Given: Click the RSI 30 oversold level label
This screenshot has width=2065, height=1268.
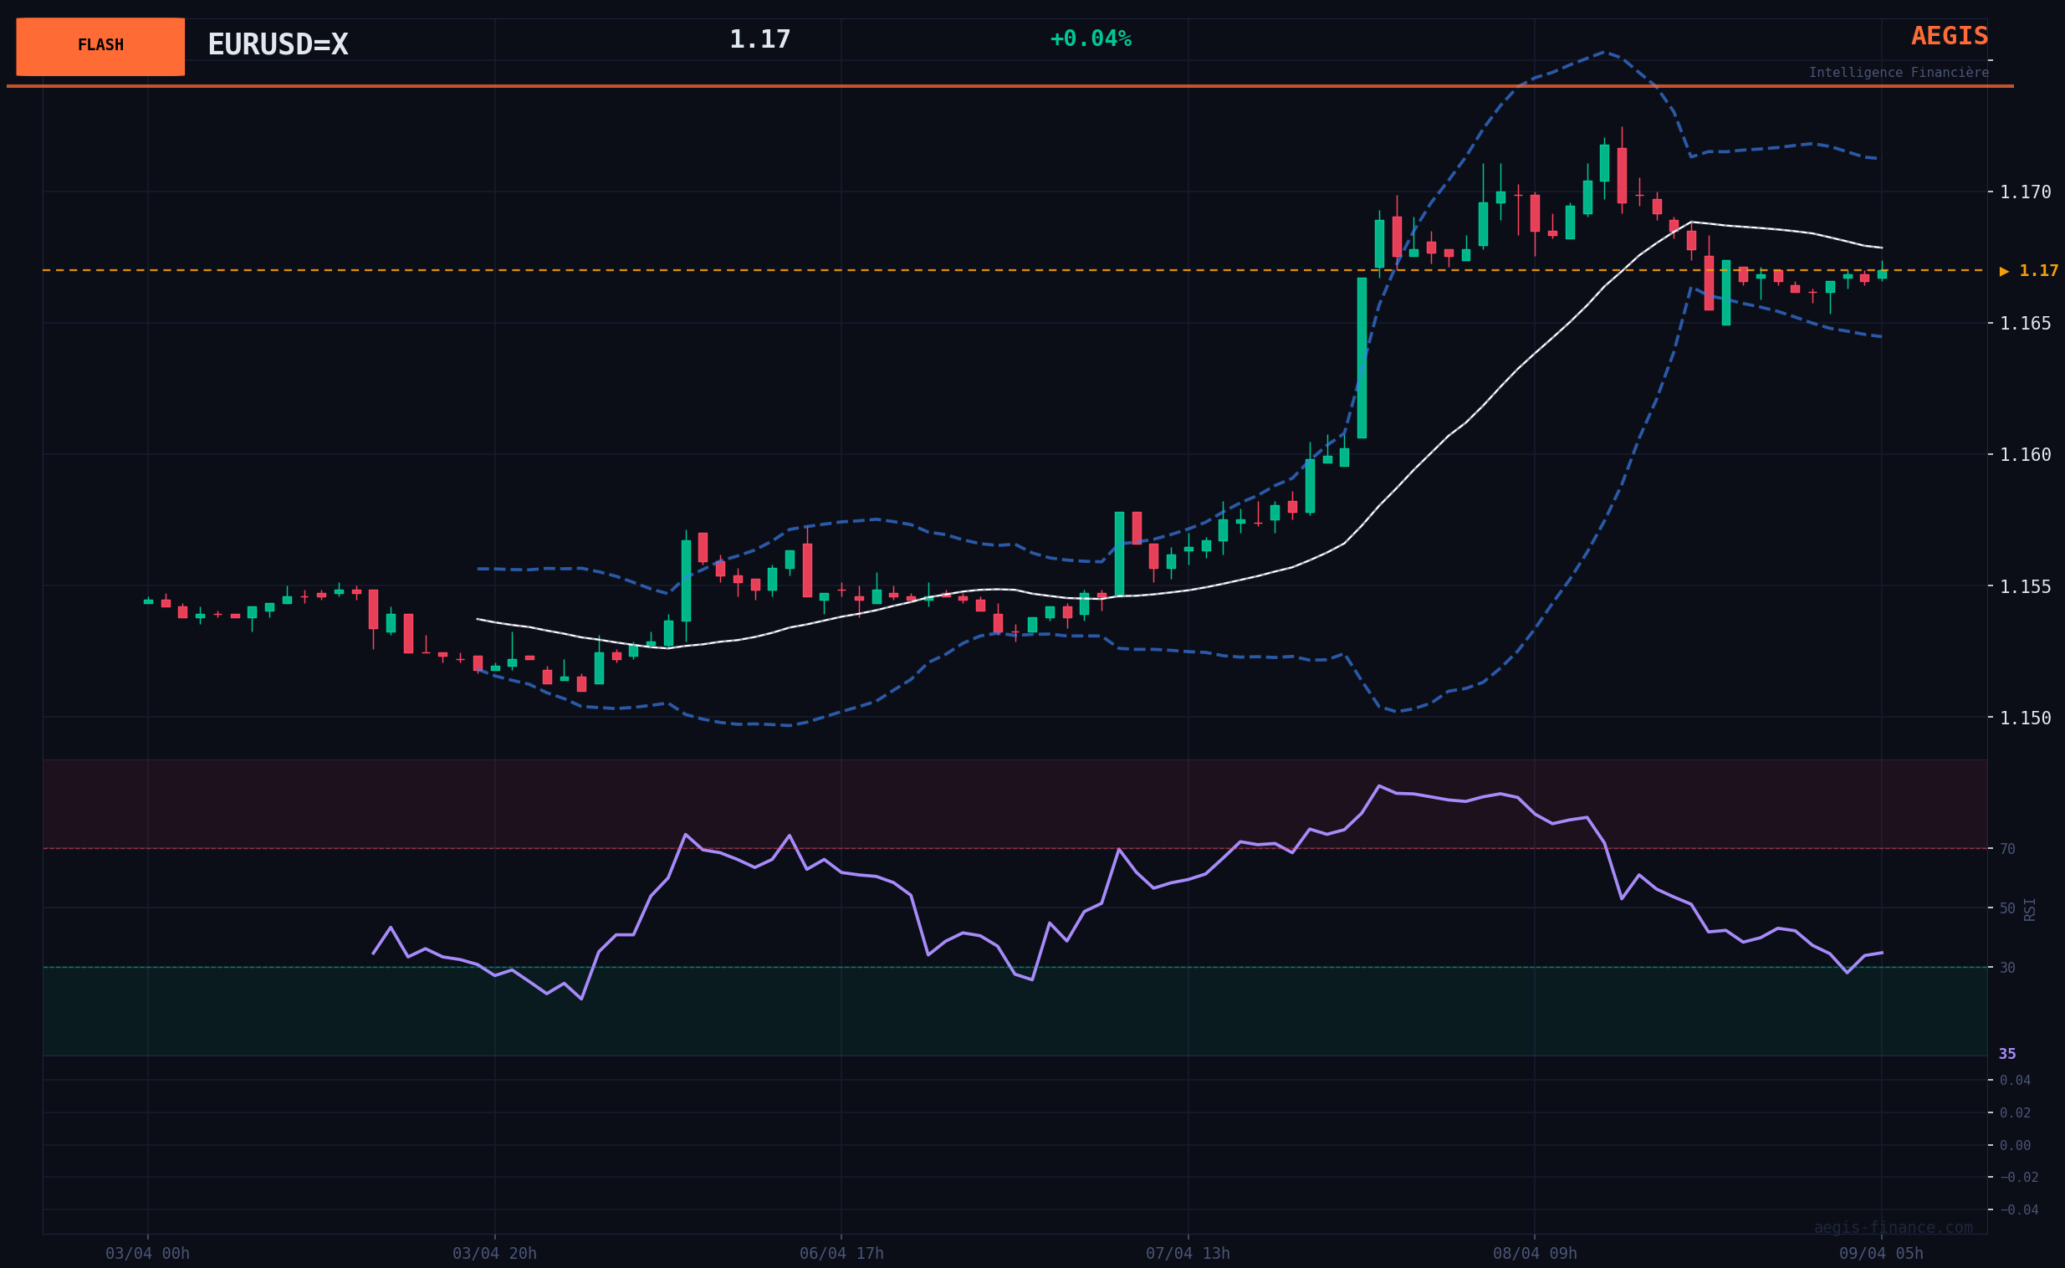Looking at the screenshot, I should point(2006,968).
